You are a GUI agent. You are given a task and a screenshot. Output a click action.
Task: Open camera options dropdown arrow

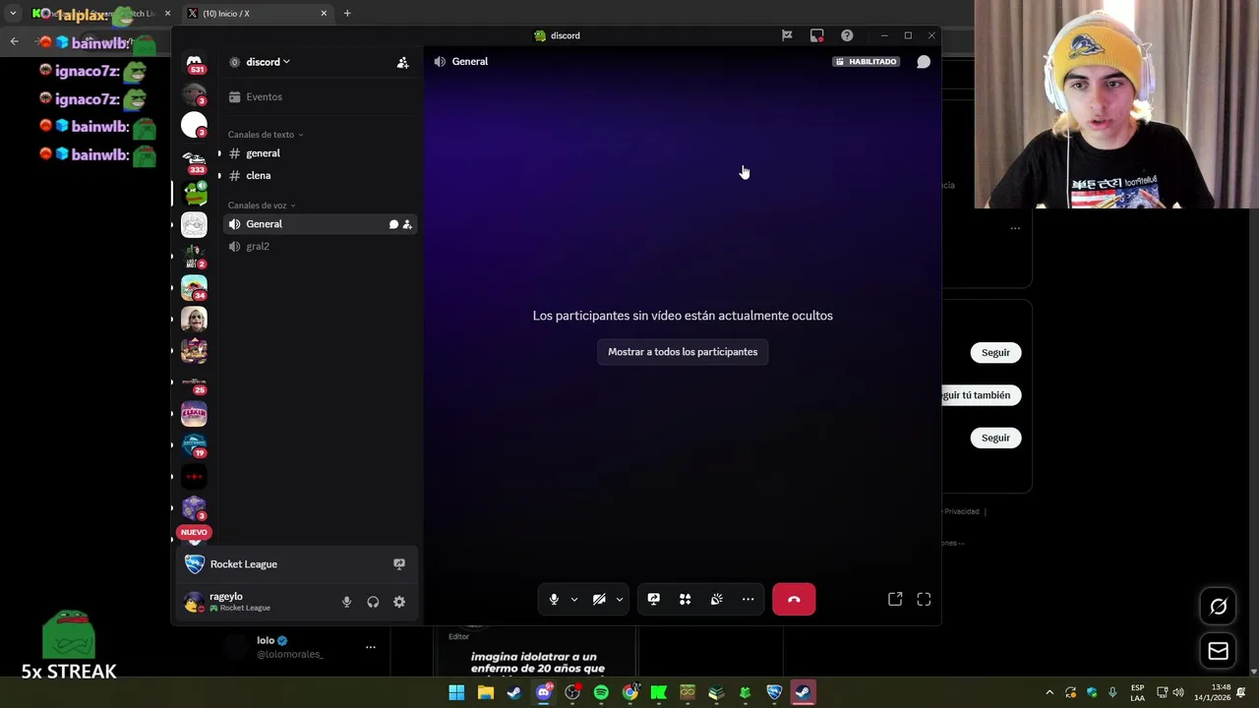coord(620,599)
